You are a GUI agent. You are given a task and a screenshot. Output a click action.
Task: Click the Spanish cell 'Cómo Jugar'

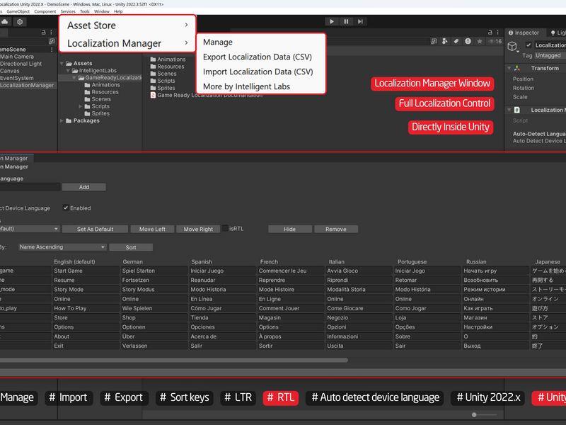[x=223, y=308]
